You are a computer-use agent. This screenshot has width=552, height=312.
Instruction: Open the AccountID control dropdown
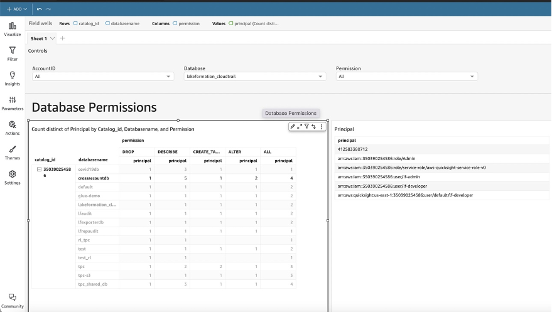pyautogui.click(x=103, y=77)
